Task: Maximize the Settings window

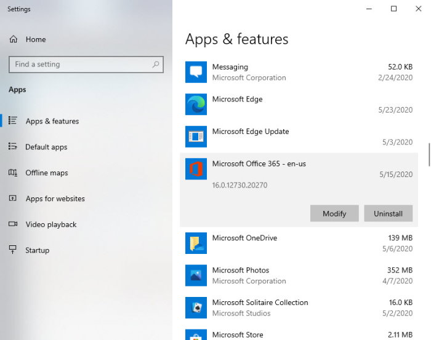Action: click(x=393, y=9)
